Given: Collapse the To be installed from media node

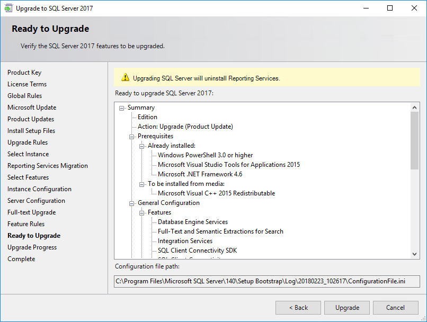Looking at the screenshot, I should (x=141, y=184).
